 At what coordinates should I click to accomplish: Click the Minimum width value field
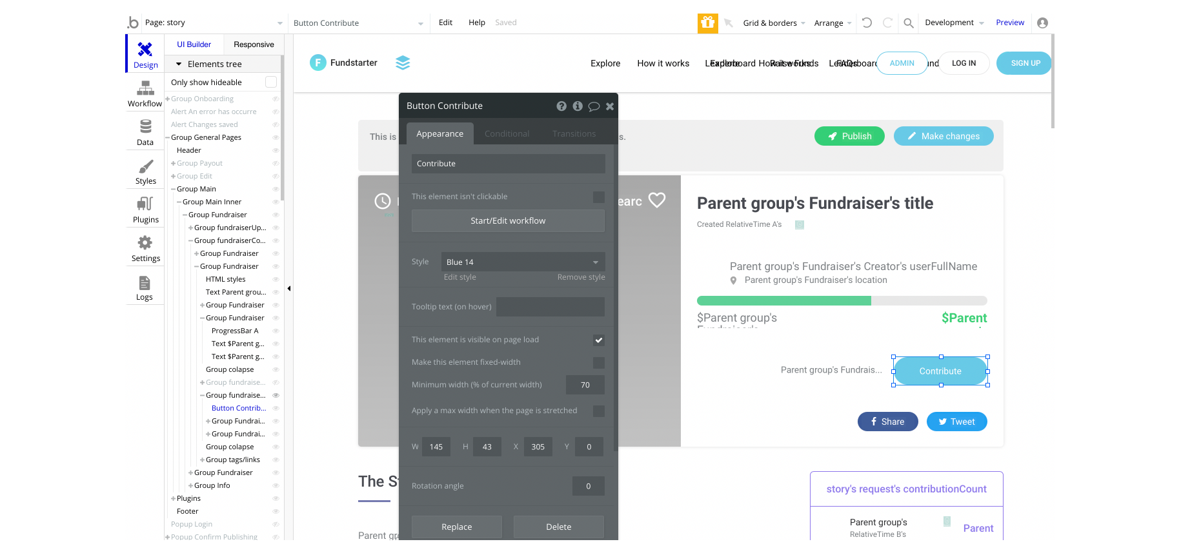click(585, 385)
